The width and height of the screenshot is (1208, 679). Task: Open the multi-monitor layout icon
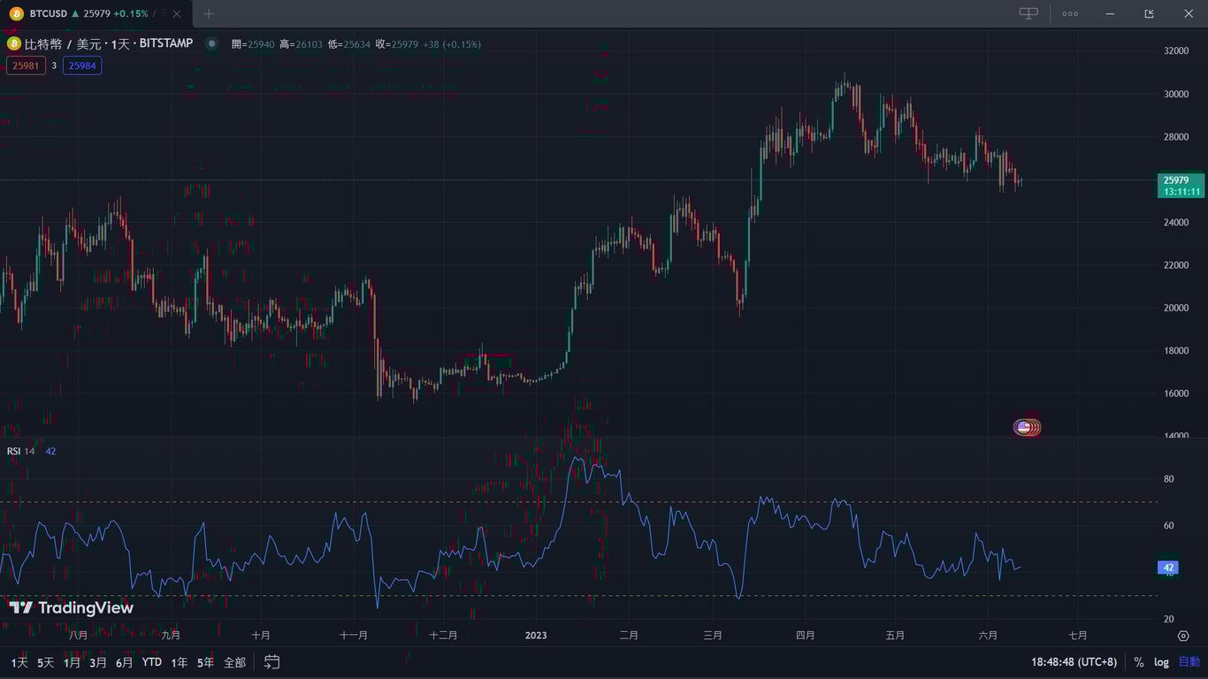click(1028, 13)
